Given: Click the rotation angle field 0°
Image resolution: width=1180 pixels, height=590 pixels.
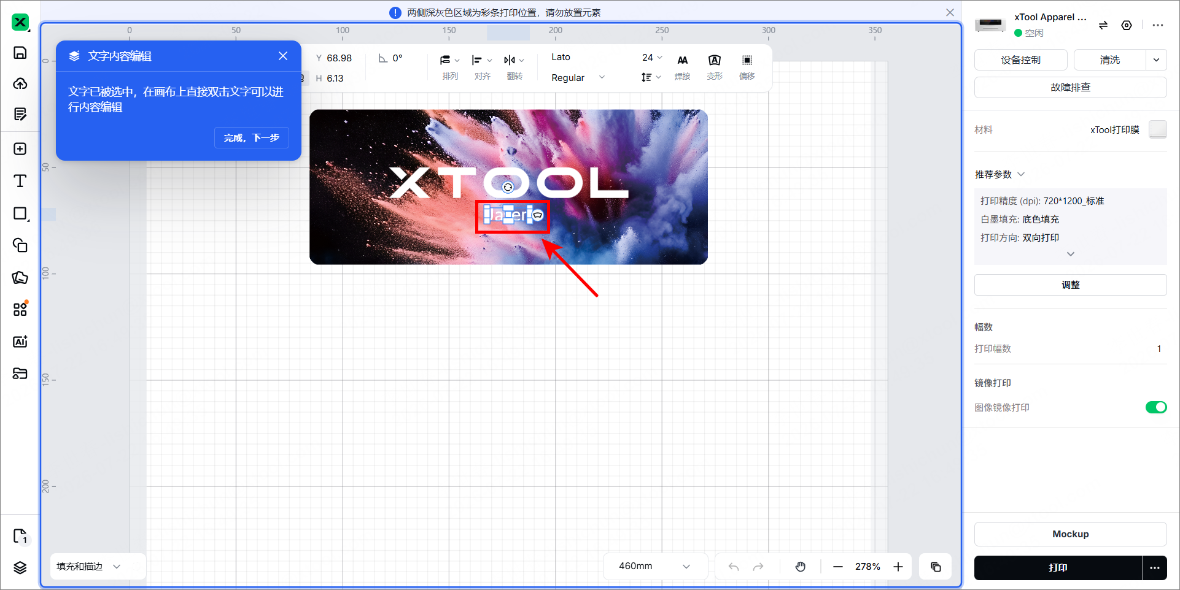Looking at the screenshot, I should coord(397,58).
